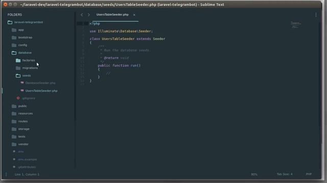Screen dimensions: 327x183
Task: Click the storage folder icon
Action: 14,129
